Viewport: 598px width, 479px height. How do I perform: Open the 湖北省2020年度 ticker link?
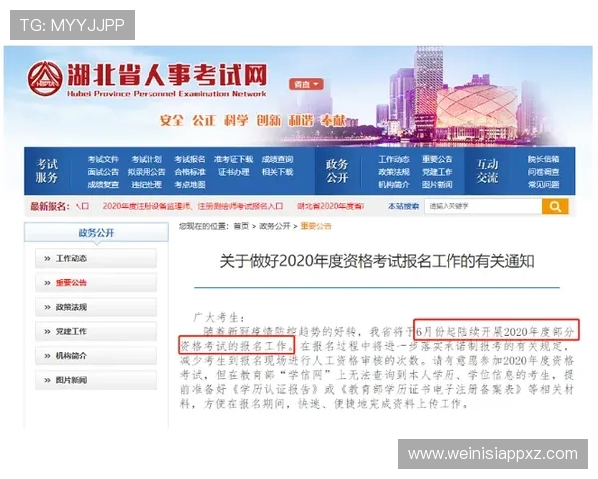pos(330,206)
